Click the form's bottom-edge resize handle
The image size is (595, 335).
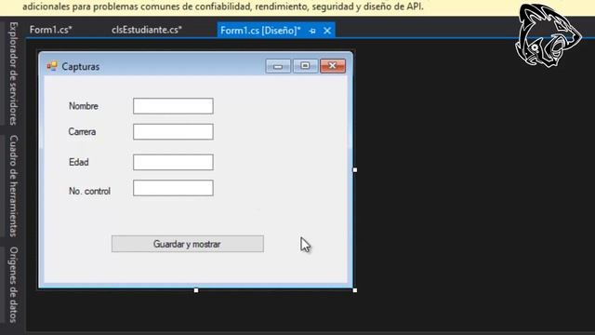(196, 290)
